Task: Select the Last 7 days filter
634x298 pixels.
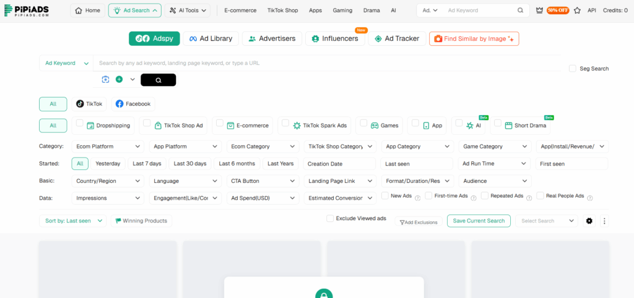Action: [x=147, y=164]
